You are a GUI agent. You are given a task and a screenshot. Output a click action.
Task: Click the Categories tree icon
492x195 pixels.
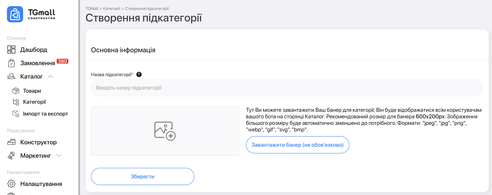(16, 102)
